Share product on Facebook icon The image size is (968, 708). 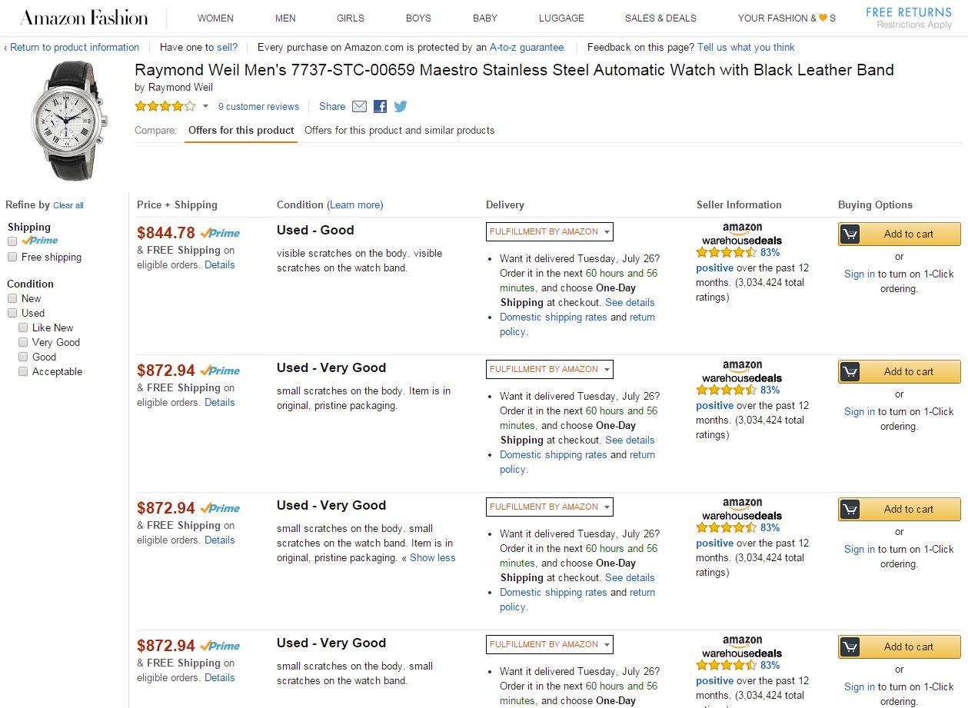coord(380,107)
